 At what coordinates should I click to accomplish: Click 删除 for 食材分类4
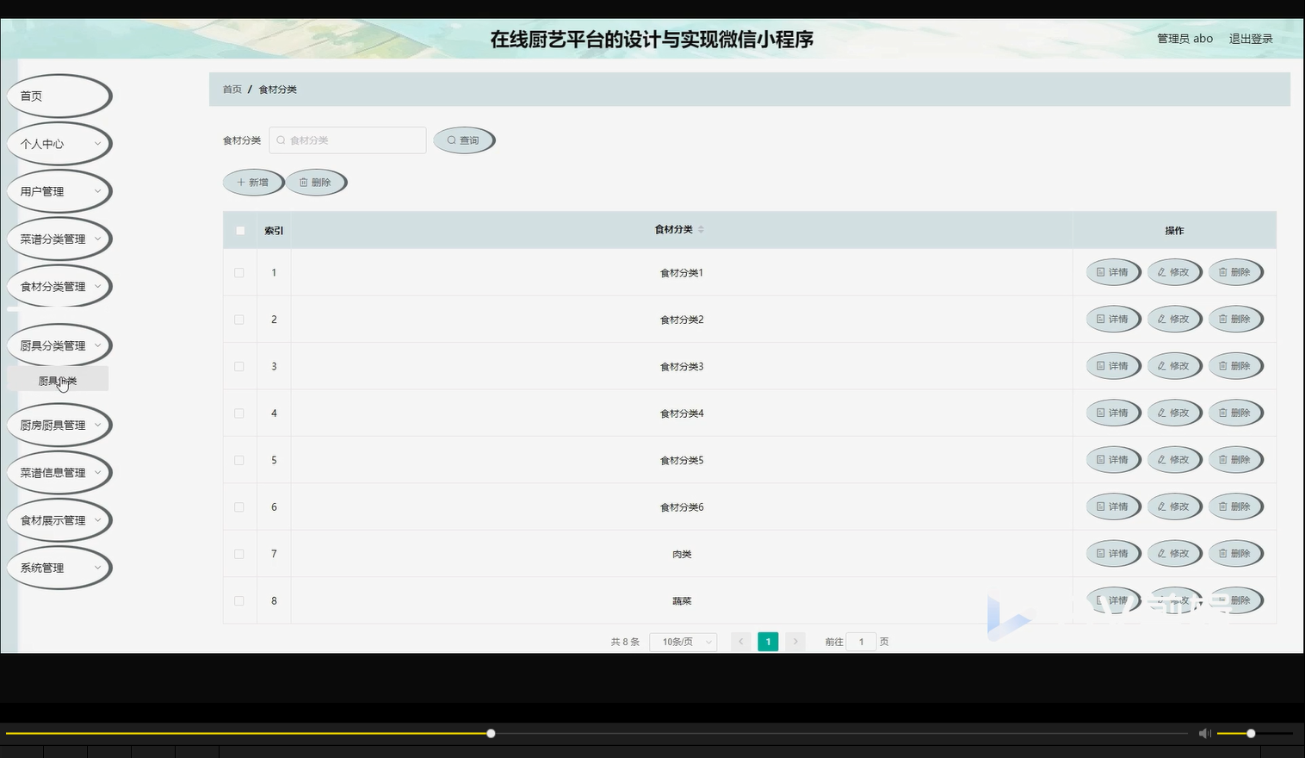(1235, 413)
